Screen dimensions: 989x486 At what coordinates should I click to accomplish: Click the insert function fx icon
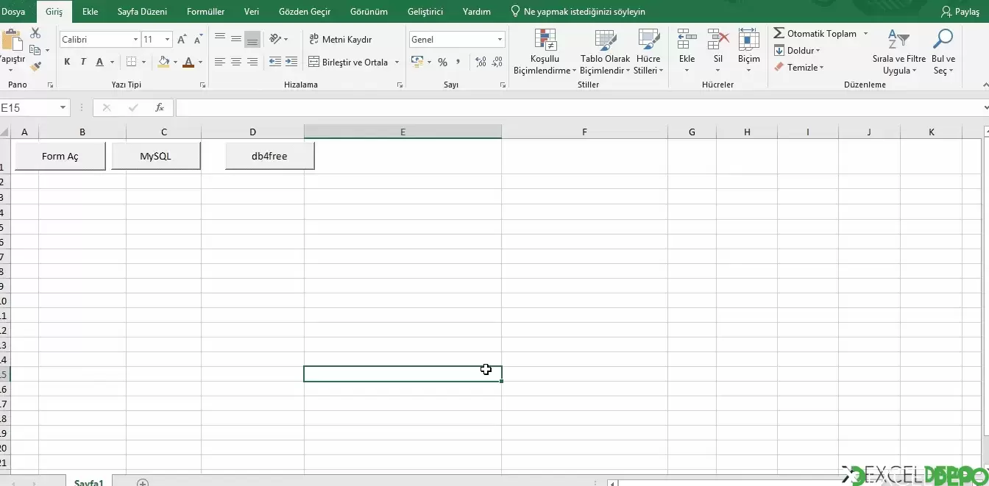click(x=160, y=108)
